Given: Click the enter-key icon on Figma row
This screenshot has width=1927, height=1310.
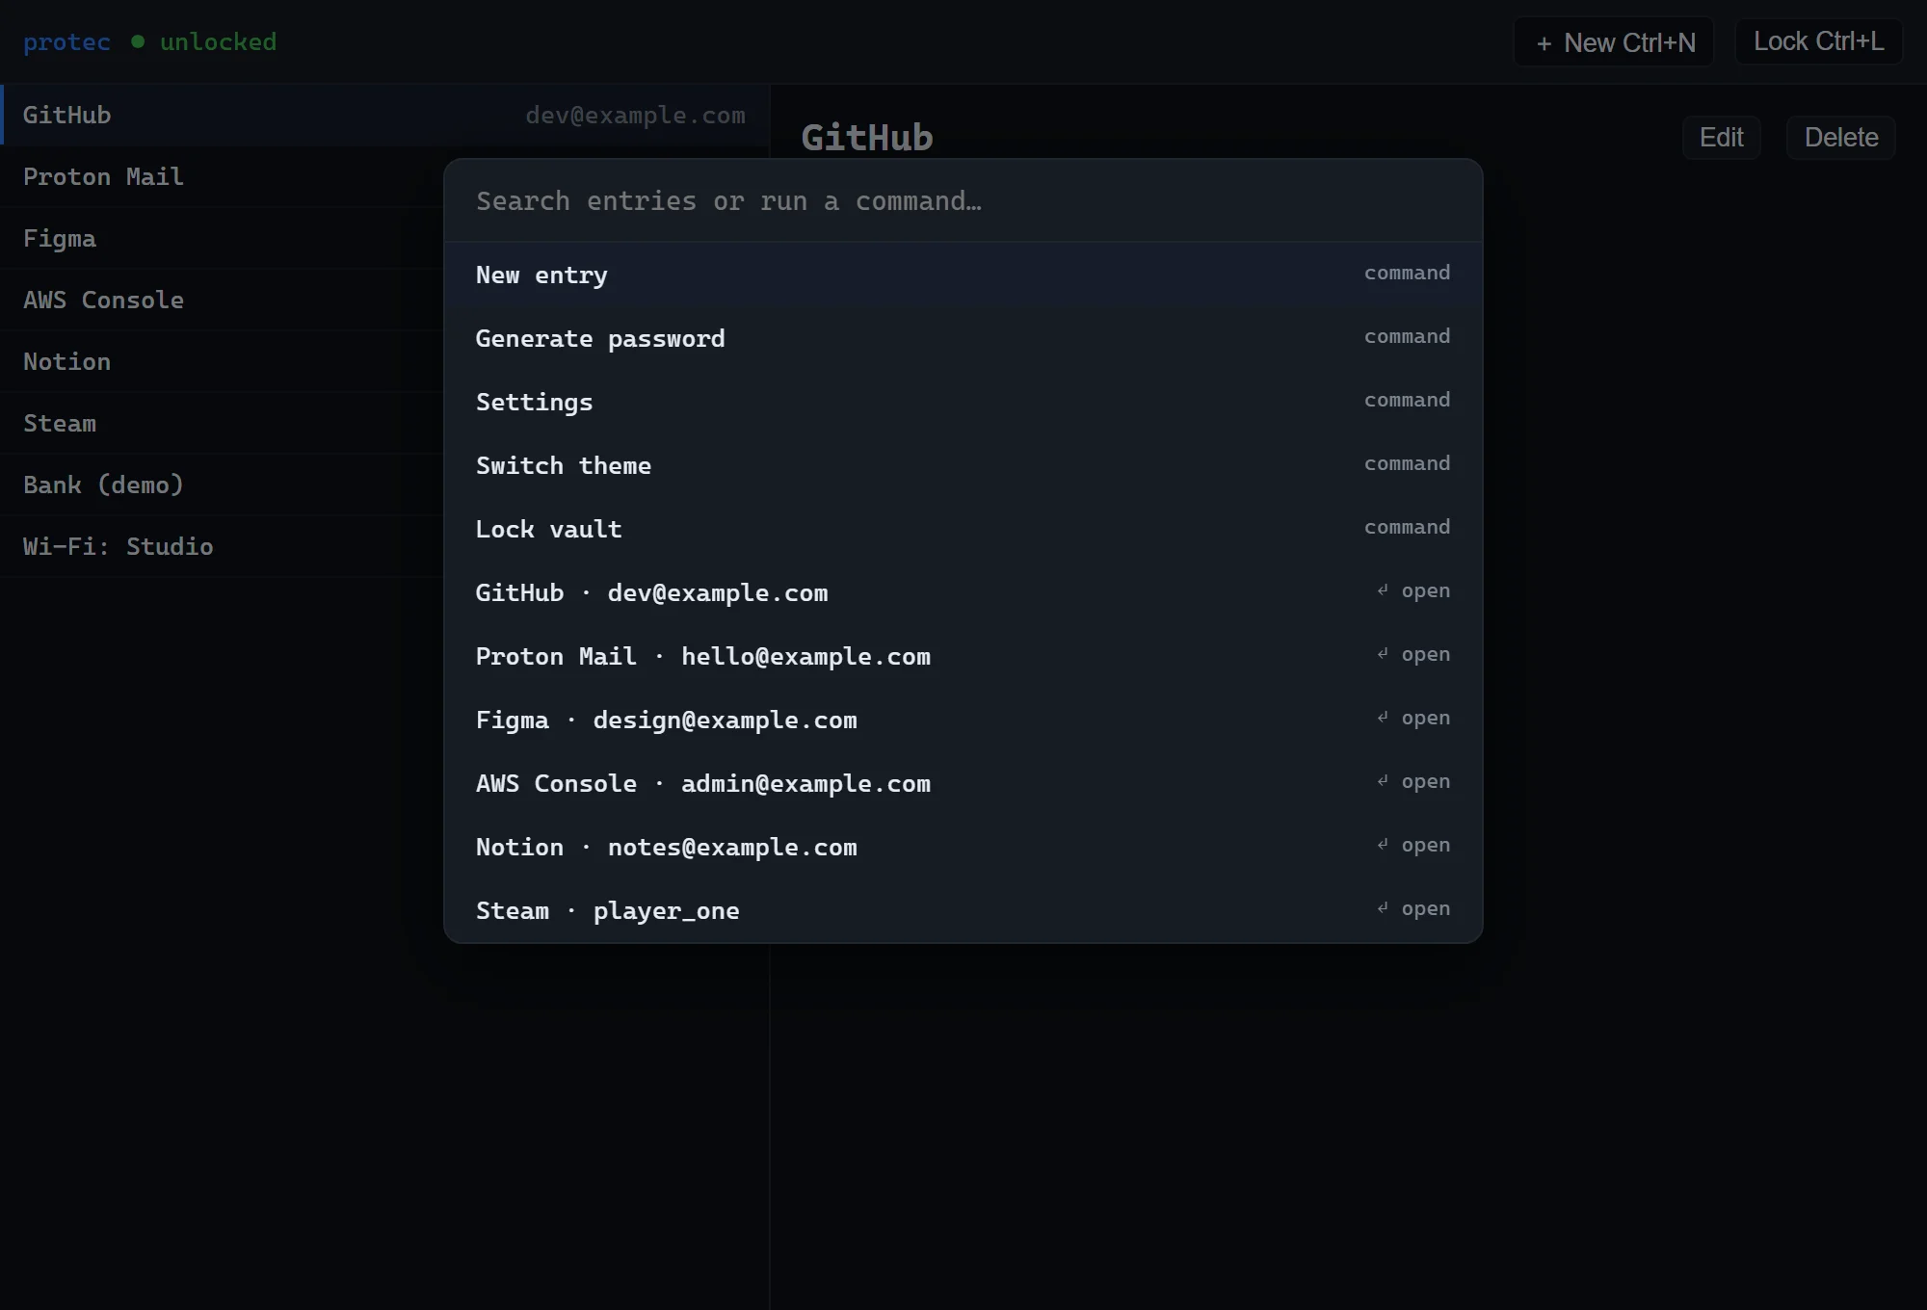Looking at the screenshot, I should (1383, 718).
